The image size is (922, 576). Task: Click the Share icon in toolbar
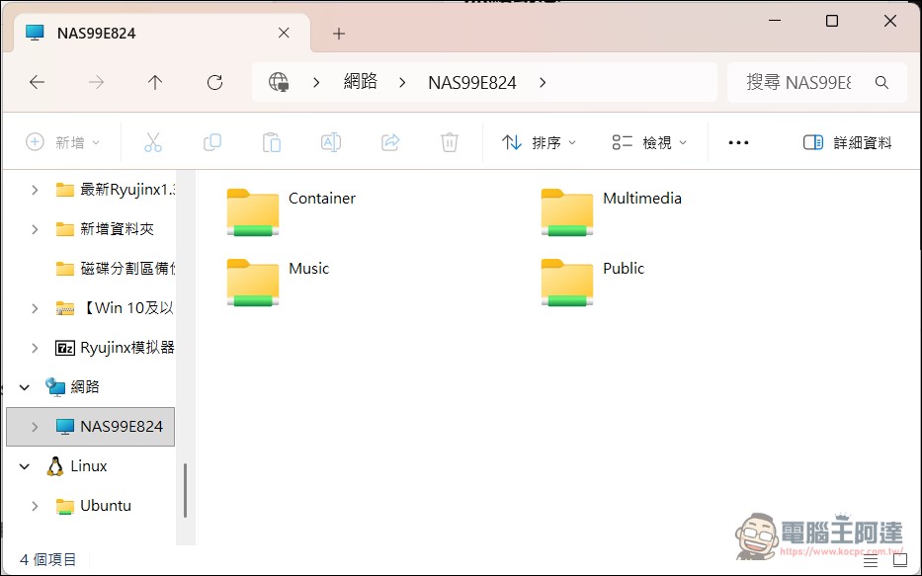tap(390, 142)
